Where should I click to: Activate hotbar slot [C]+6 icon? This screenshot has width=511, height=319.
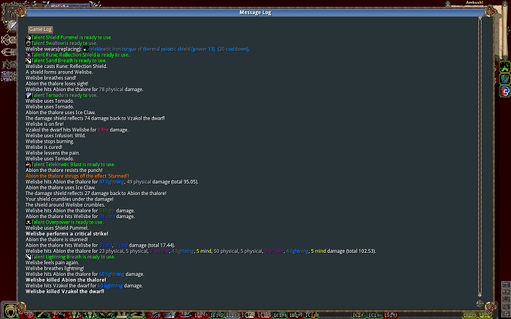point(280,315)
